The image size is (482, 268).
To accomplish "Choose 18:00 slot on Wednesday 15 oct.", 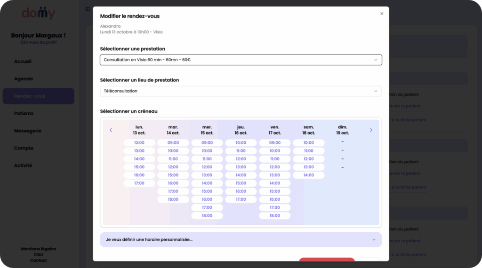I will click(x=207, y=215).
